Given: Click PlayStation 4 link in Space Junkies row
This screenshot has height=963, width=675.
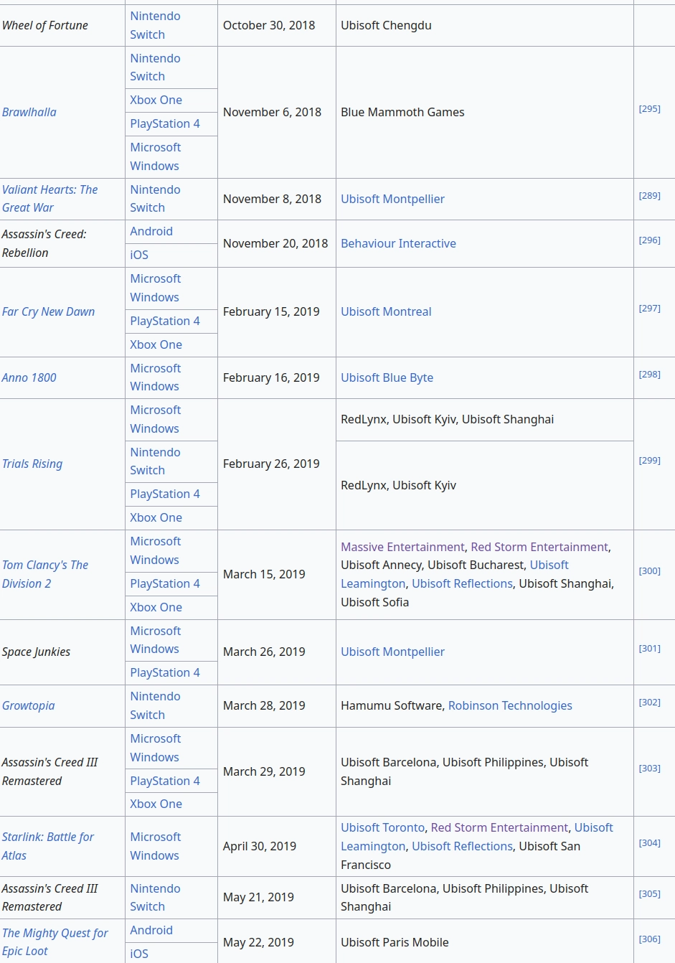Looking at the screenshot, I should click(165, 672).
